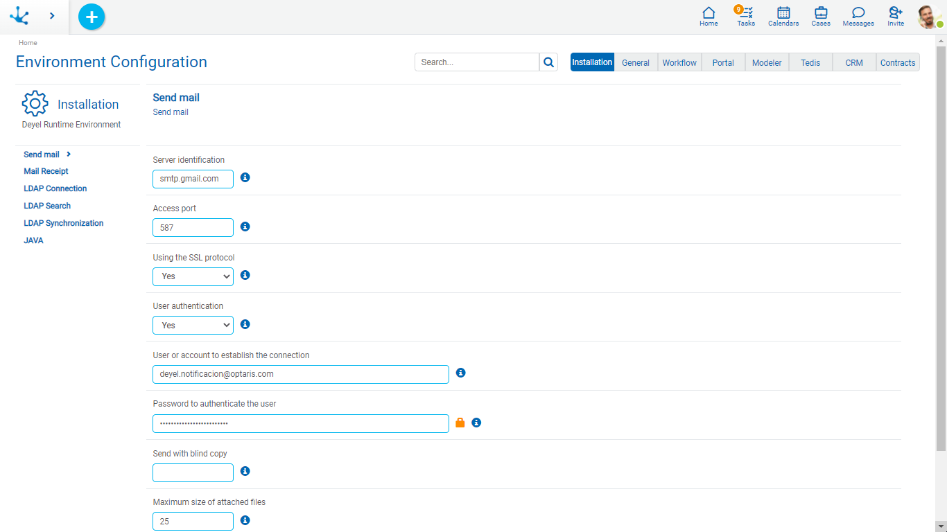Switch to the Contracts tab
Viewport: 947px width, 532px height.
pos(898,62)
